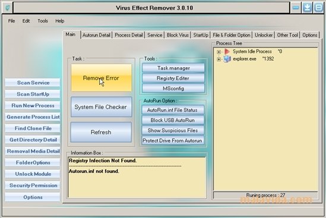This screenshot has height=218, width=326.
Task: Open the File & Folder Option tab
Action: pos(232,35)
